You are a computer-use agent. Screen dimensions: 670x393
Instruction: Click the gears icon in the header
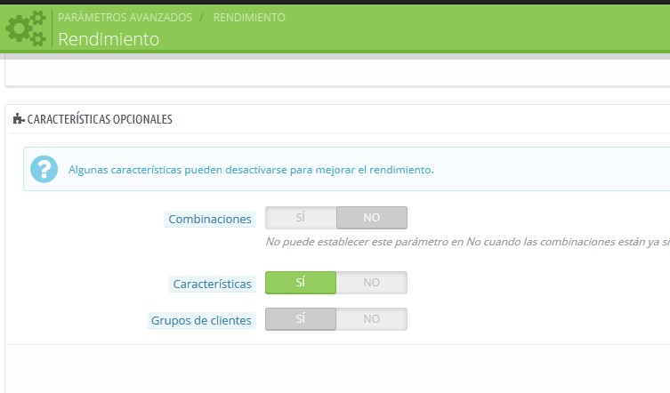click(26, 28)
